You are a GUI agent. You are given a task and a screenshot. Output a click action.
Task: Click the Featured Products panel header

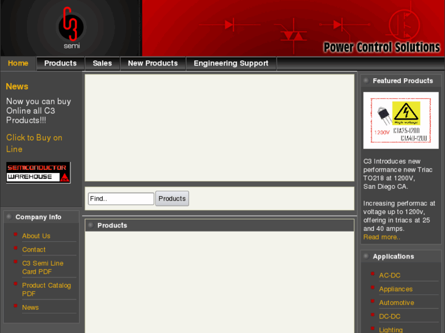401,81
